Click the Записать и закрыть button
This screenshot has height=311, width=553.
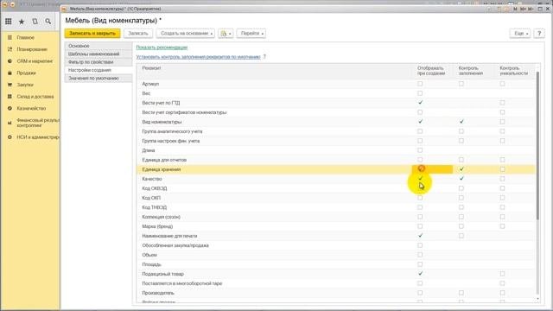click(92, 33)
